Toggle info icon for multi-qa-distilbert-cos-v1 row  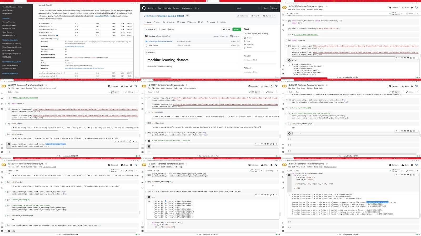(x=56, y=29)
